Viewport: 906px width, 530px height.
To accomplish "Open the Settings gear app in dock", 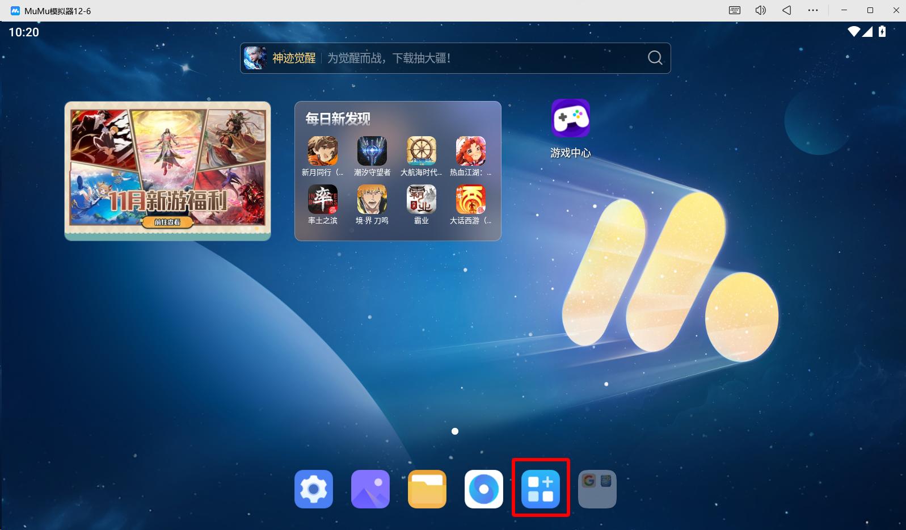I will (313, 489).
